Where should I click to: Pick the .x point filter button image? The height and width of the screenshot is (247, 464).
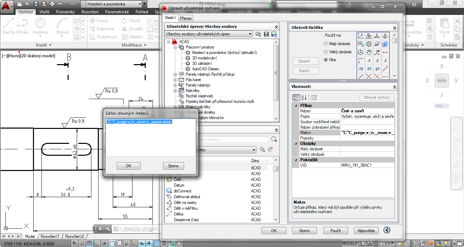pyautogui.click(x=369, y=60)
